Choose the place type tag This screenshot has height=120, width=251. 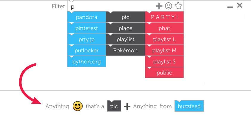click(126, 28)
